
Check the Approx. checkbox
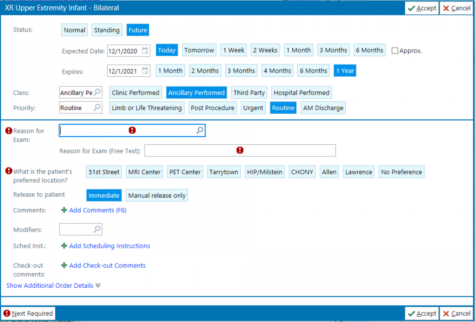pyautogui.click(x=395, y=51)
